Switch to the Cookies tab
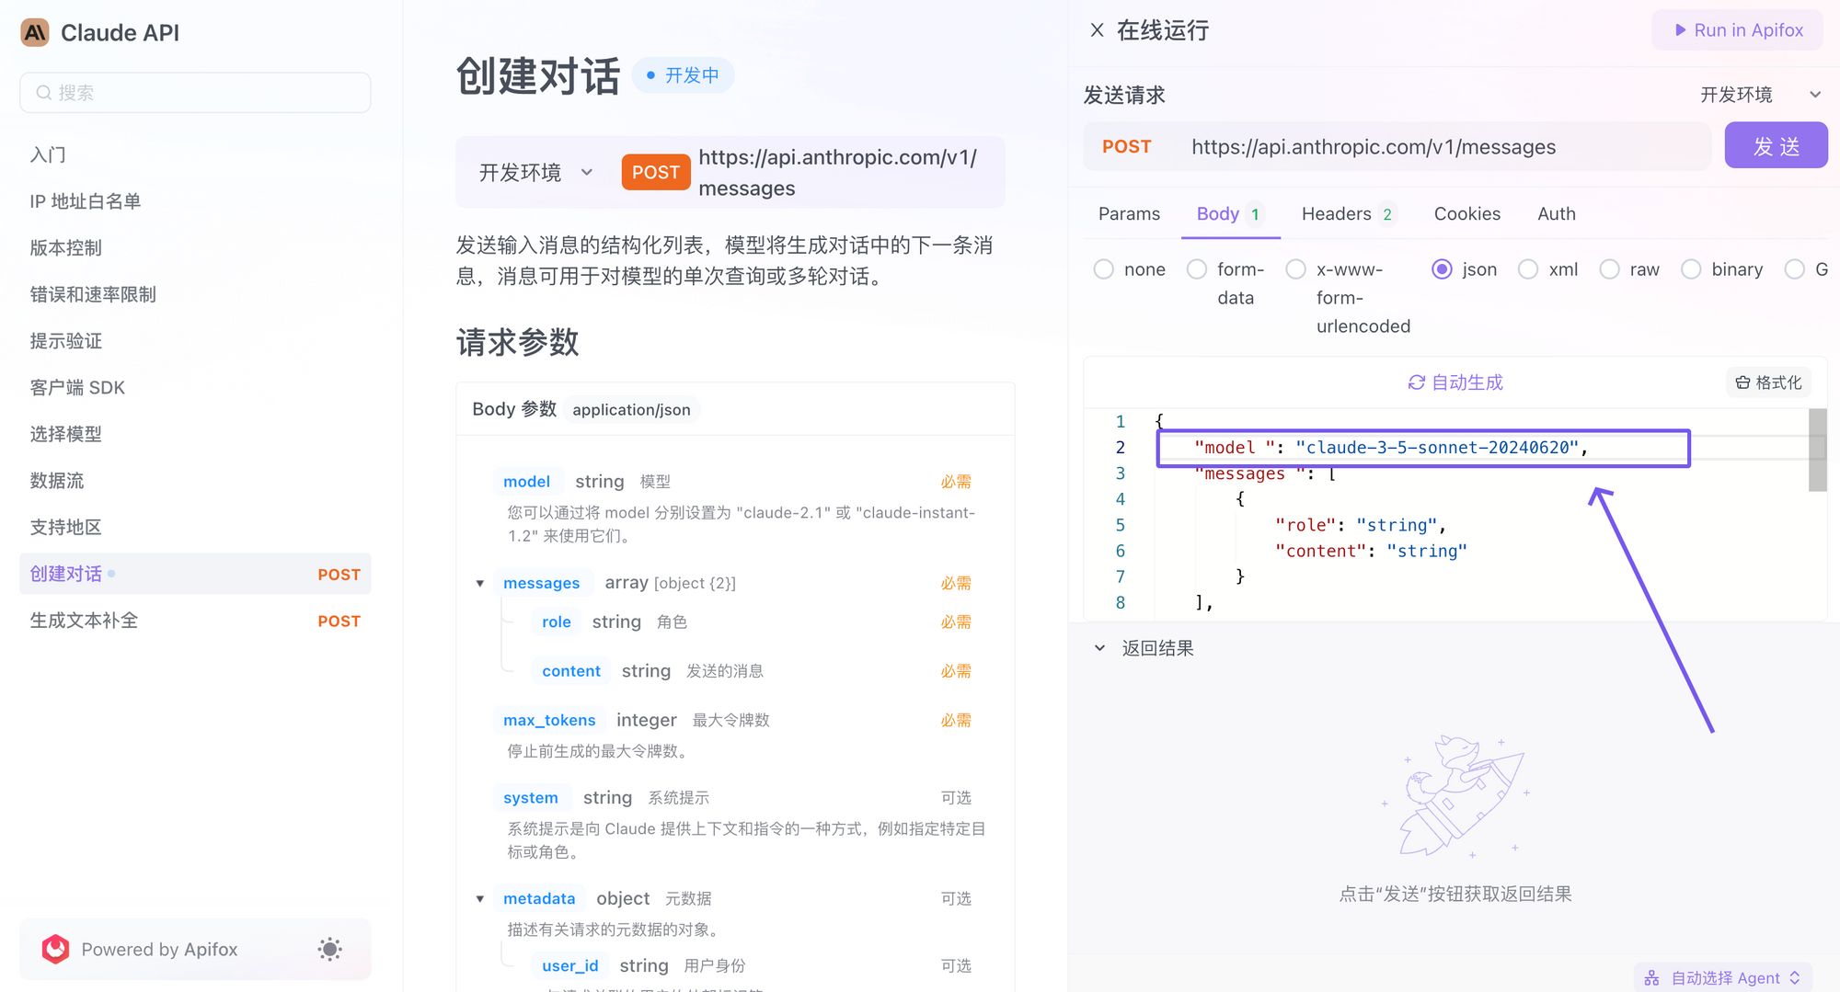 point(1466,214)
